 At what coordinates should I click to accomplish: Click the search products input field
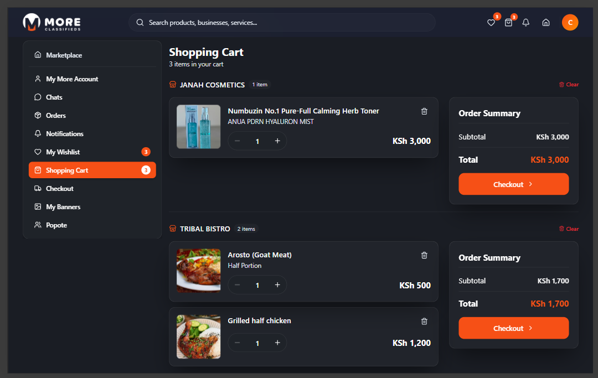[x=282, y=23]
